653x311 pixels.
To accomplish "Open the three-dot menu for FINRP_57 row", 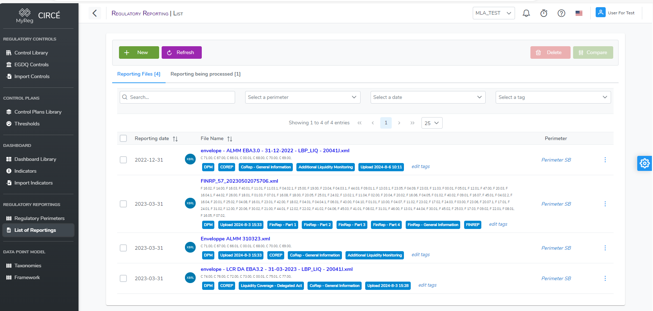I will pos(605,204).
